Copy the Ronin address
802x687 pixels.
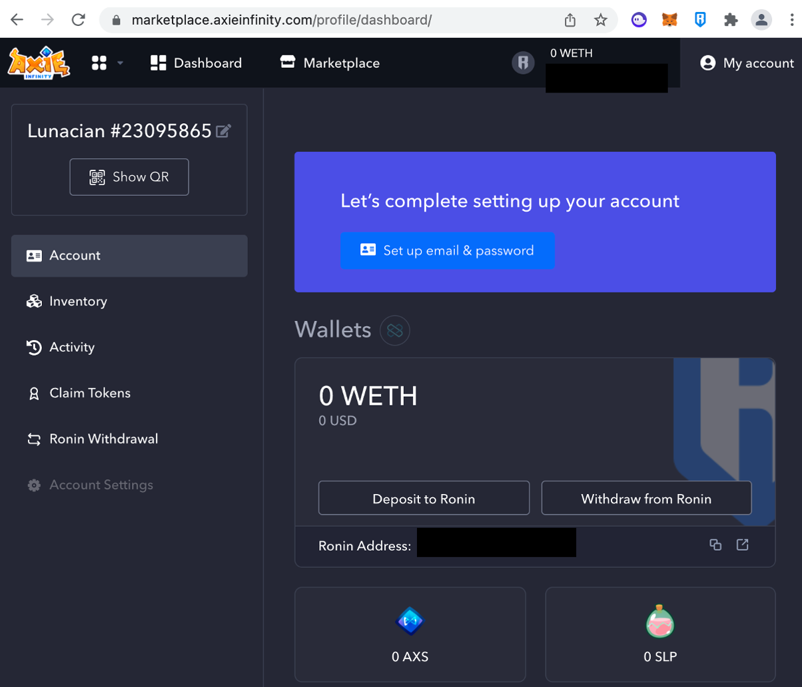click(x=715, y=545)
